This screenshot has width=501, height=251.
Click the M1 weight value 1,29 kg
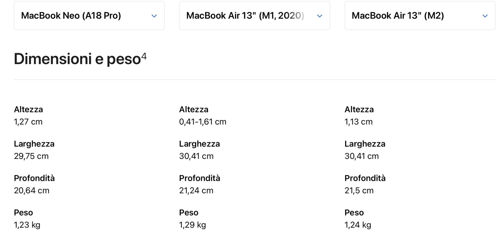[x=193, y=225]
